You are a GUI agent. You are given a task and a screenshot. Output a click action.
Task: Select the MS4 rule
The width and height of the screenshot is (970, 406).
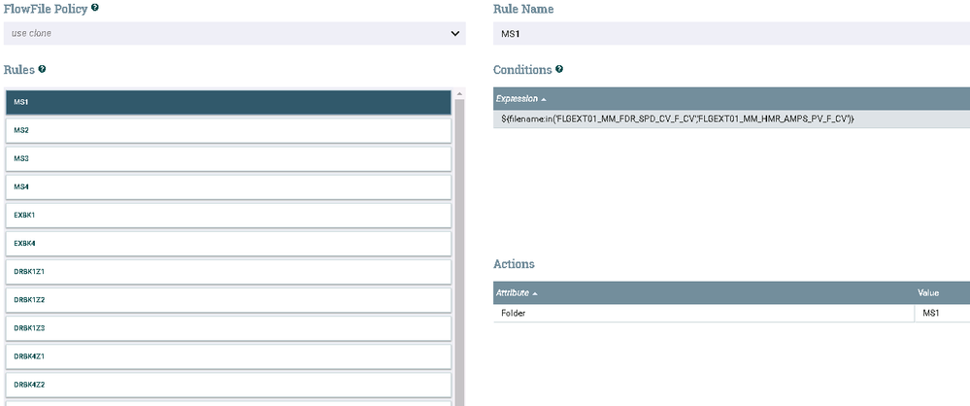228,186
